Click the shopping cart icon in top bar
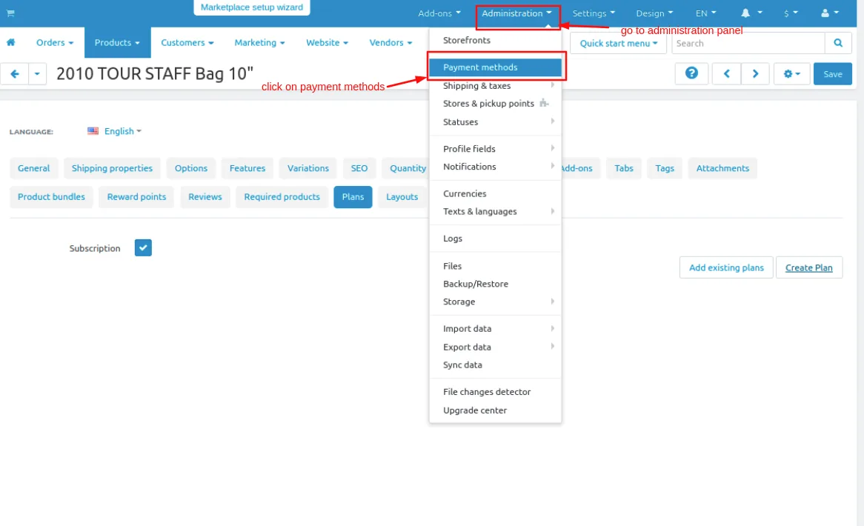 (10, 13)
